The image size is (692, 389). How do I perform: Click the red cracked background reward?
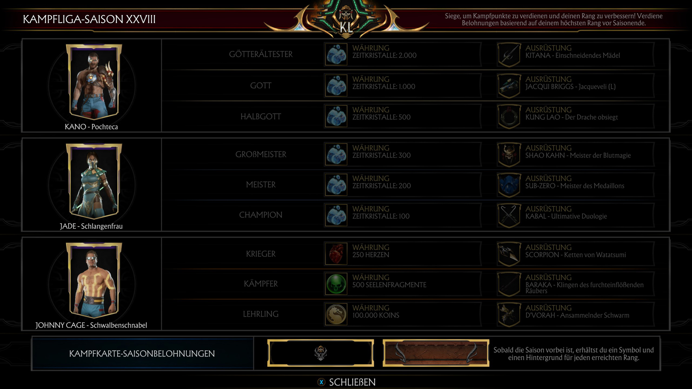(436, 353)
